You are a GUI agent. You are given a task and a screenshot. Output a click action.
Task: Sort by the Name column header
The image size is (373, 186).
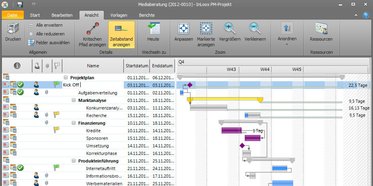click(x=93, y=66)
